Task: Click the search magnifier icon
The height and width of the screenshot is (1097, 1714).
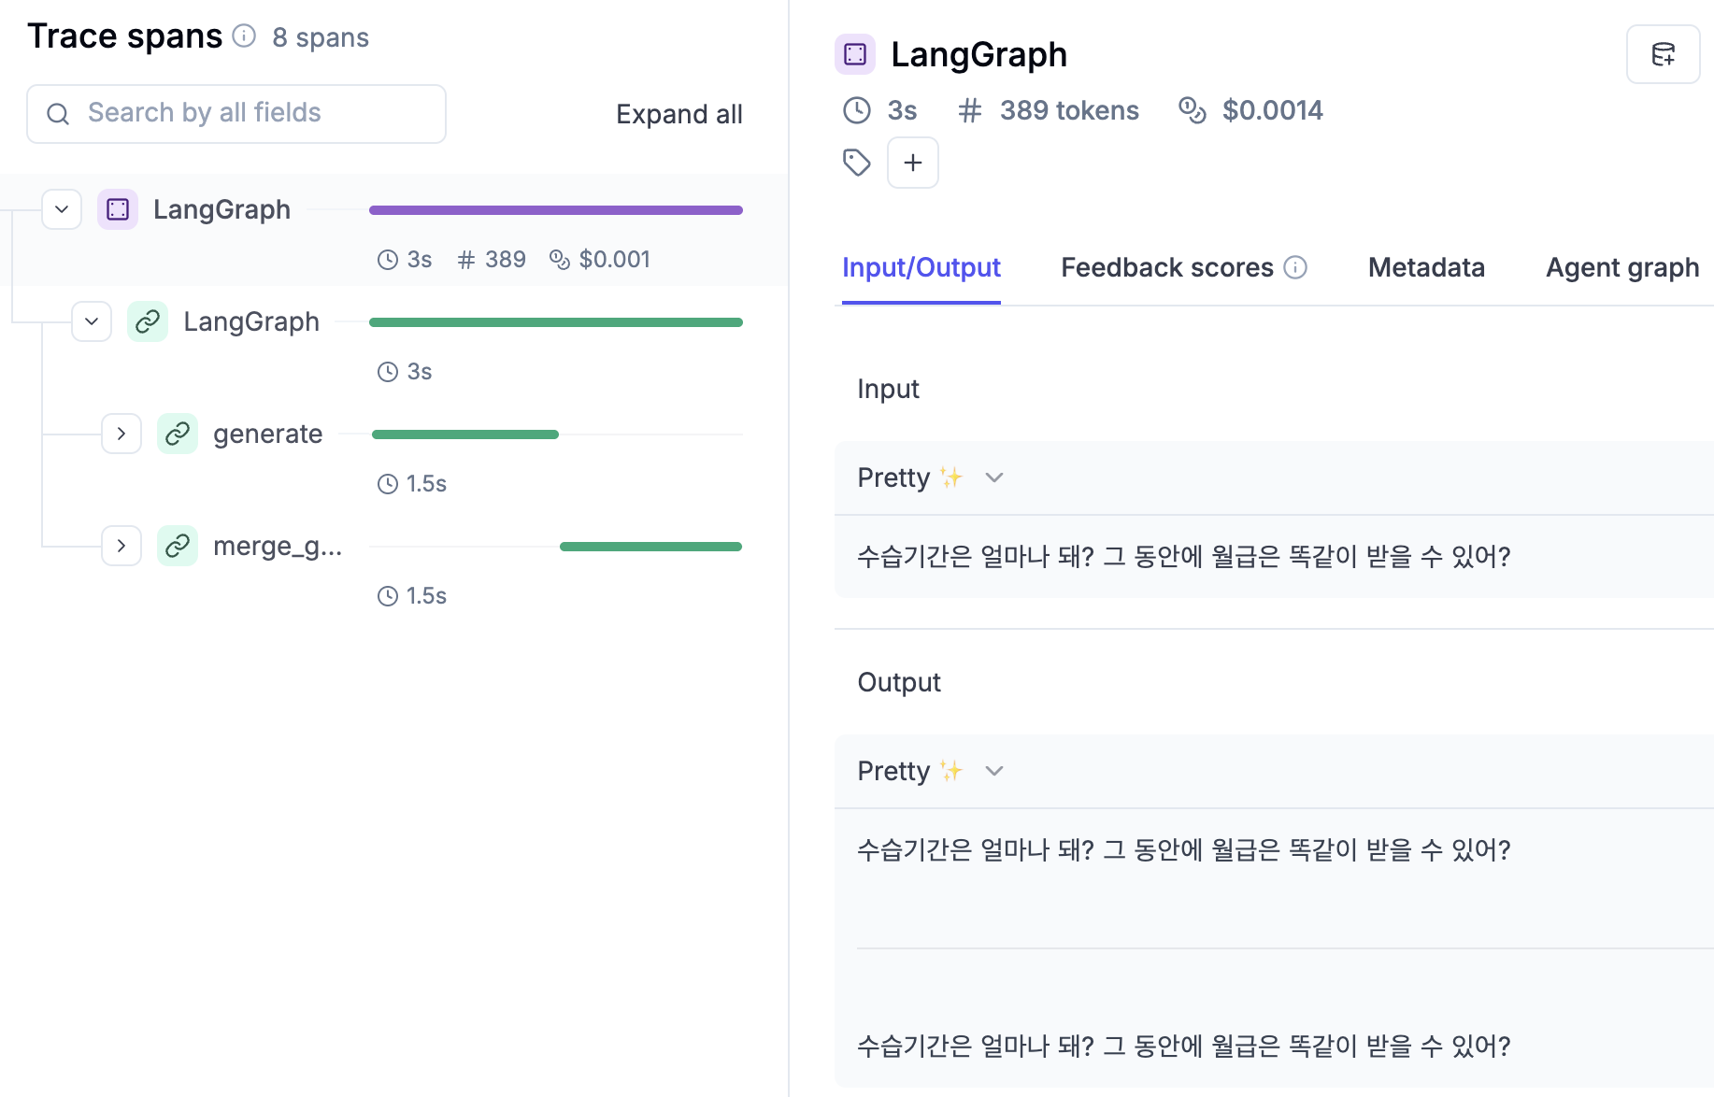Action: point(58,114)
